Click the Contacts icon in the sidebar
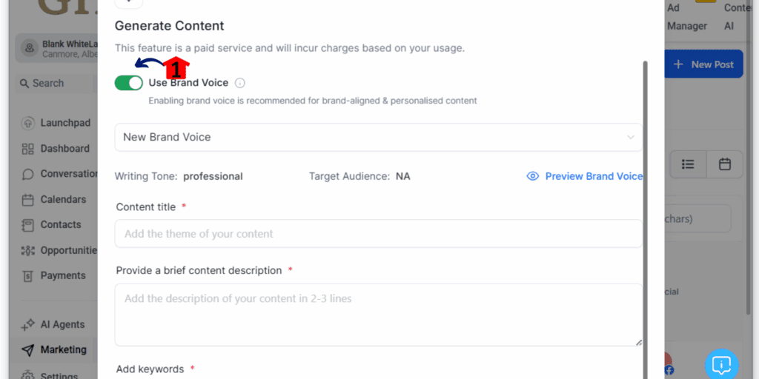759x379 pixels. [x=28, y=225]
